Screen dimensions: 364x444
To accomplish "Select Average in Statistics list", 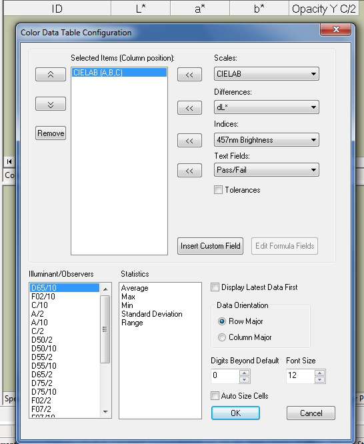I will [x=160, y=288].
